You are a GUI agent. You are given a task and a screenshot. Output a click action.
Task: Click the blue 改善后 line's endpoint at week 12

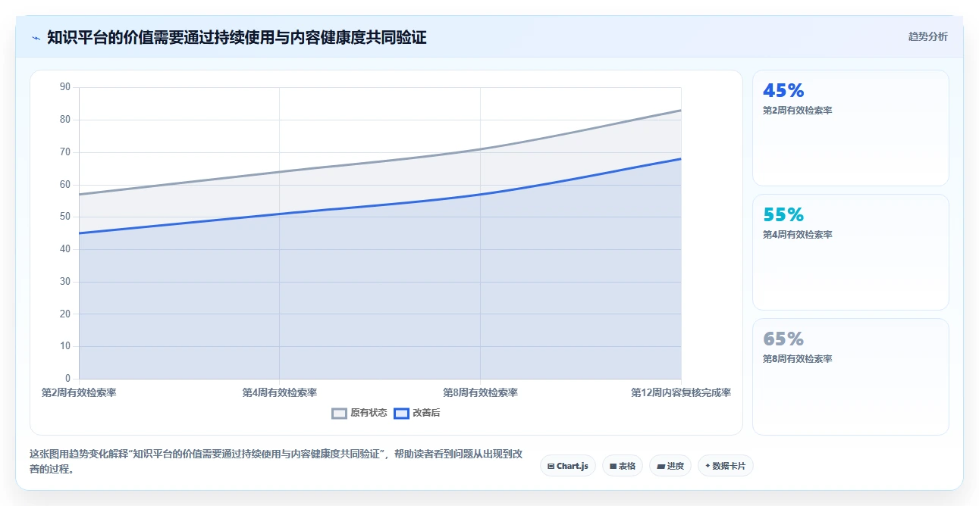point(681,159)
